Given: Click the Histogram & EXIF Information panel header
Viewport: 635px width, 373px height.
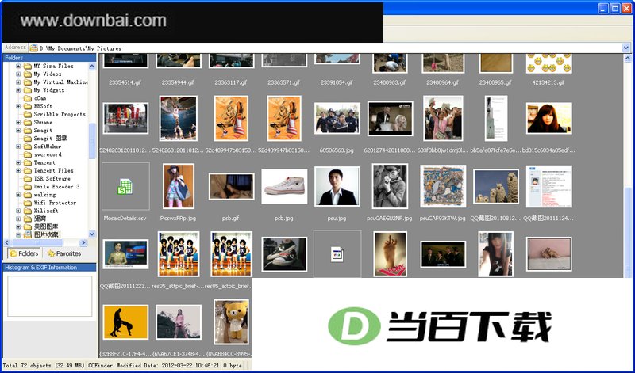Looking at the screenshot, I should (x=49, y=268).
